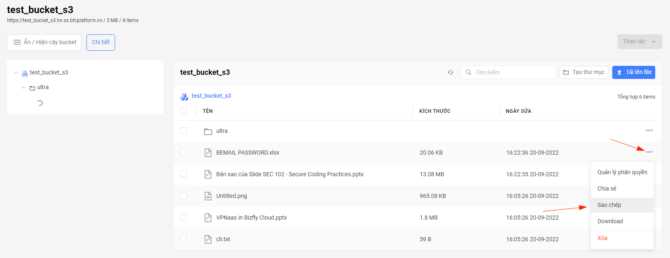This screenshot has height=258, width=670.
Task: Select checkbox for Secure Coding Practices.pptx
Action: pos(183,174)
